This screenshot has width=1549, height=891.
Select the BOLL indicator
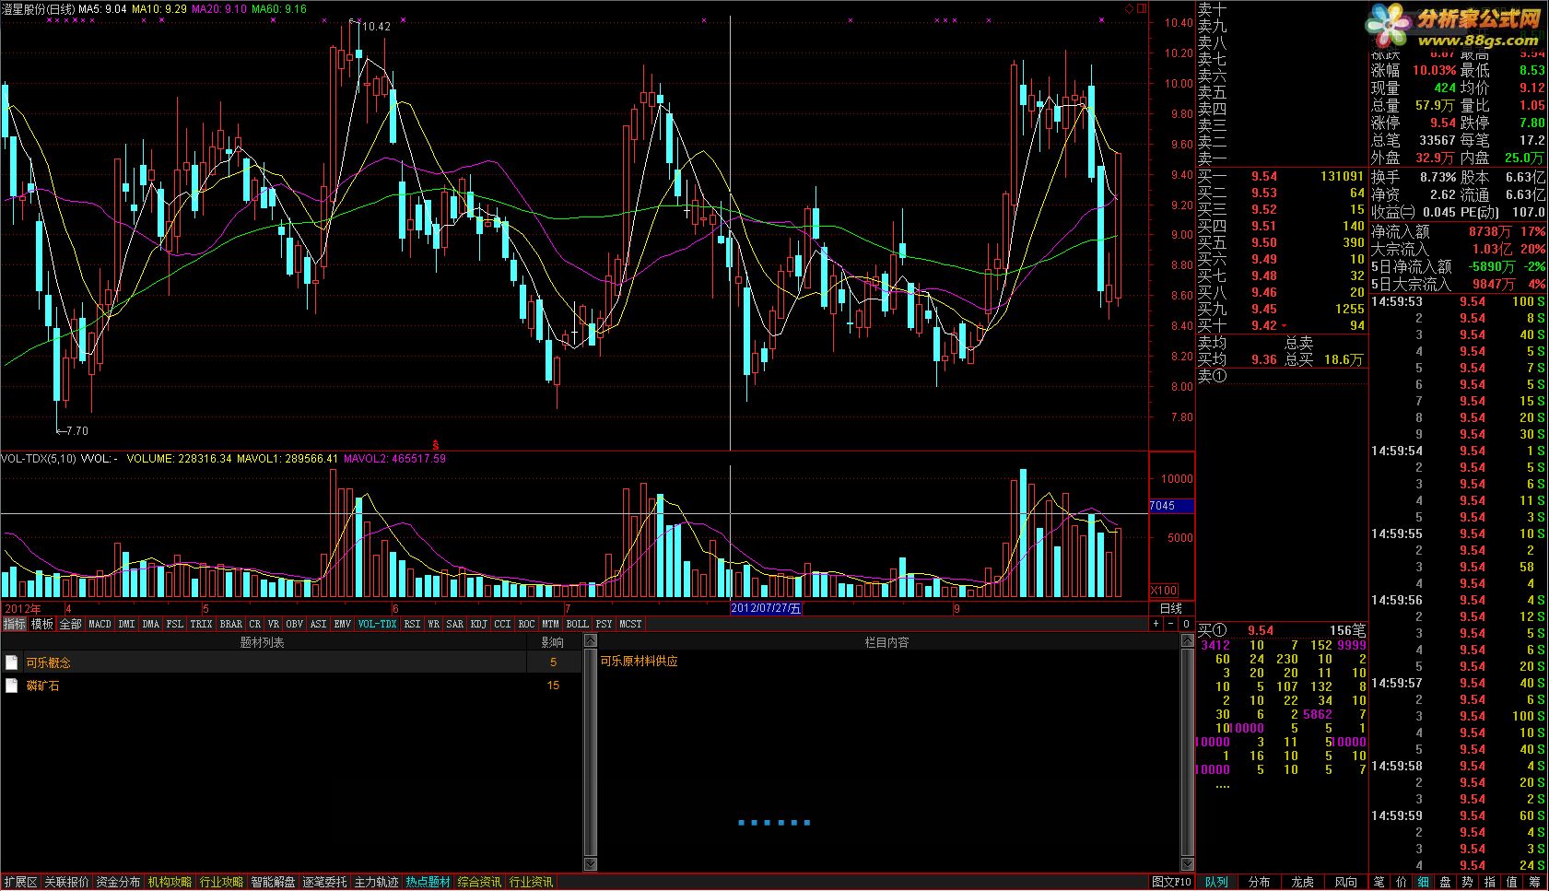(578, 624)
